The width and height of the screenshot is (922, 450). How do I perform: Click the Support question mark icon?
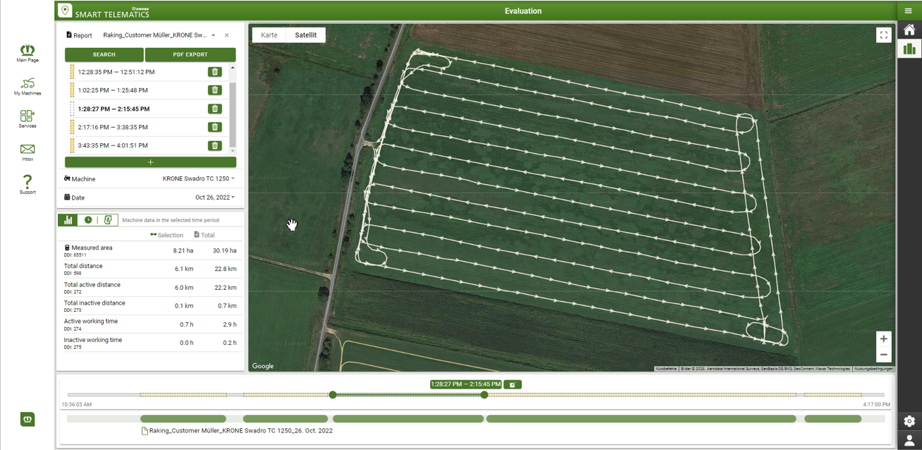click(x=27, y=183)
